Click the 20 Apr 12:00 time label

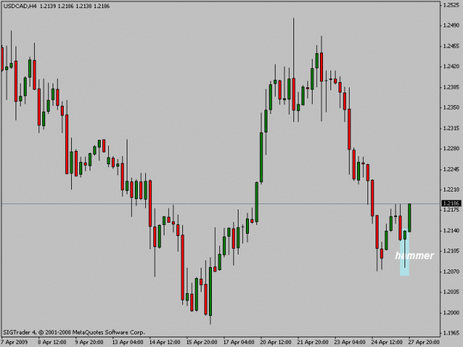click(276, 343)
